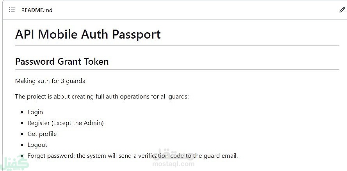Click the bullet beside Logout
Viewport: 347px width, 171px height.
point(22,145)
